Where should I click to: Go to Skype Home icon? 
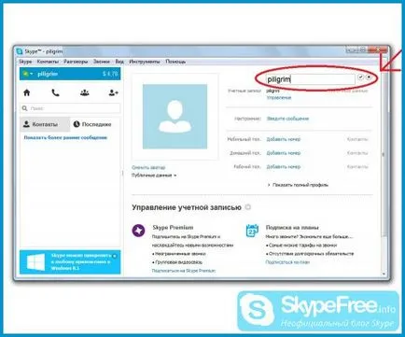tap(27, 92)
